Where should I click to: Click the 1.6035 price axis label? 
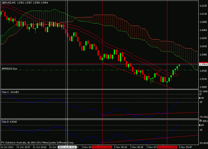click(203, 38)
